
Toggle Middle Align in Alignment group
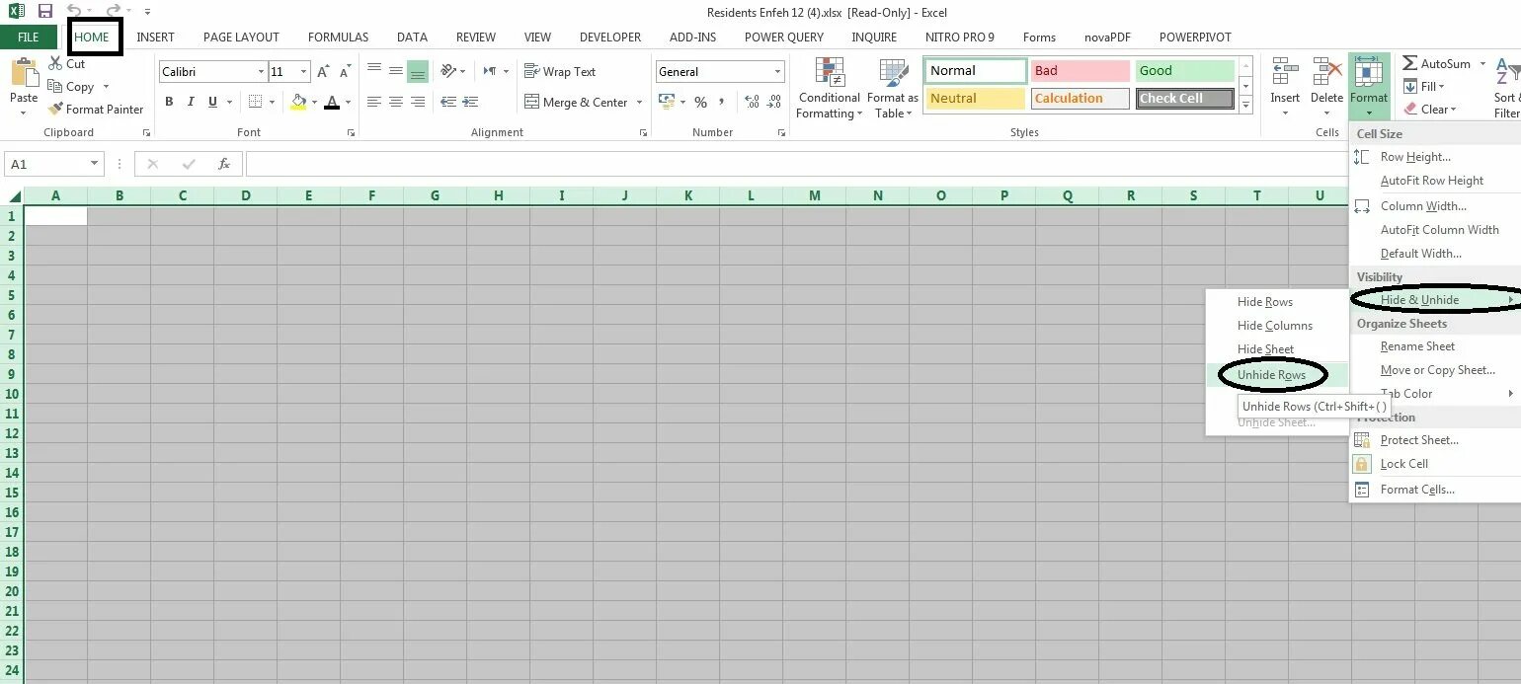click(x=395, y=71)
